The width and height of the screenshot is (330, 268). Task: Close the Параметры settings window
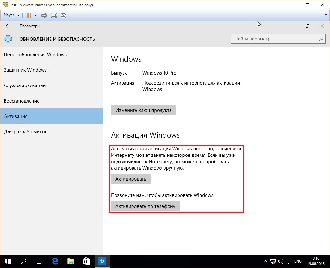click(x=322, y=26)
